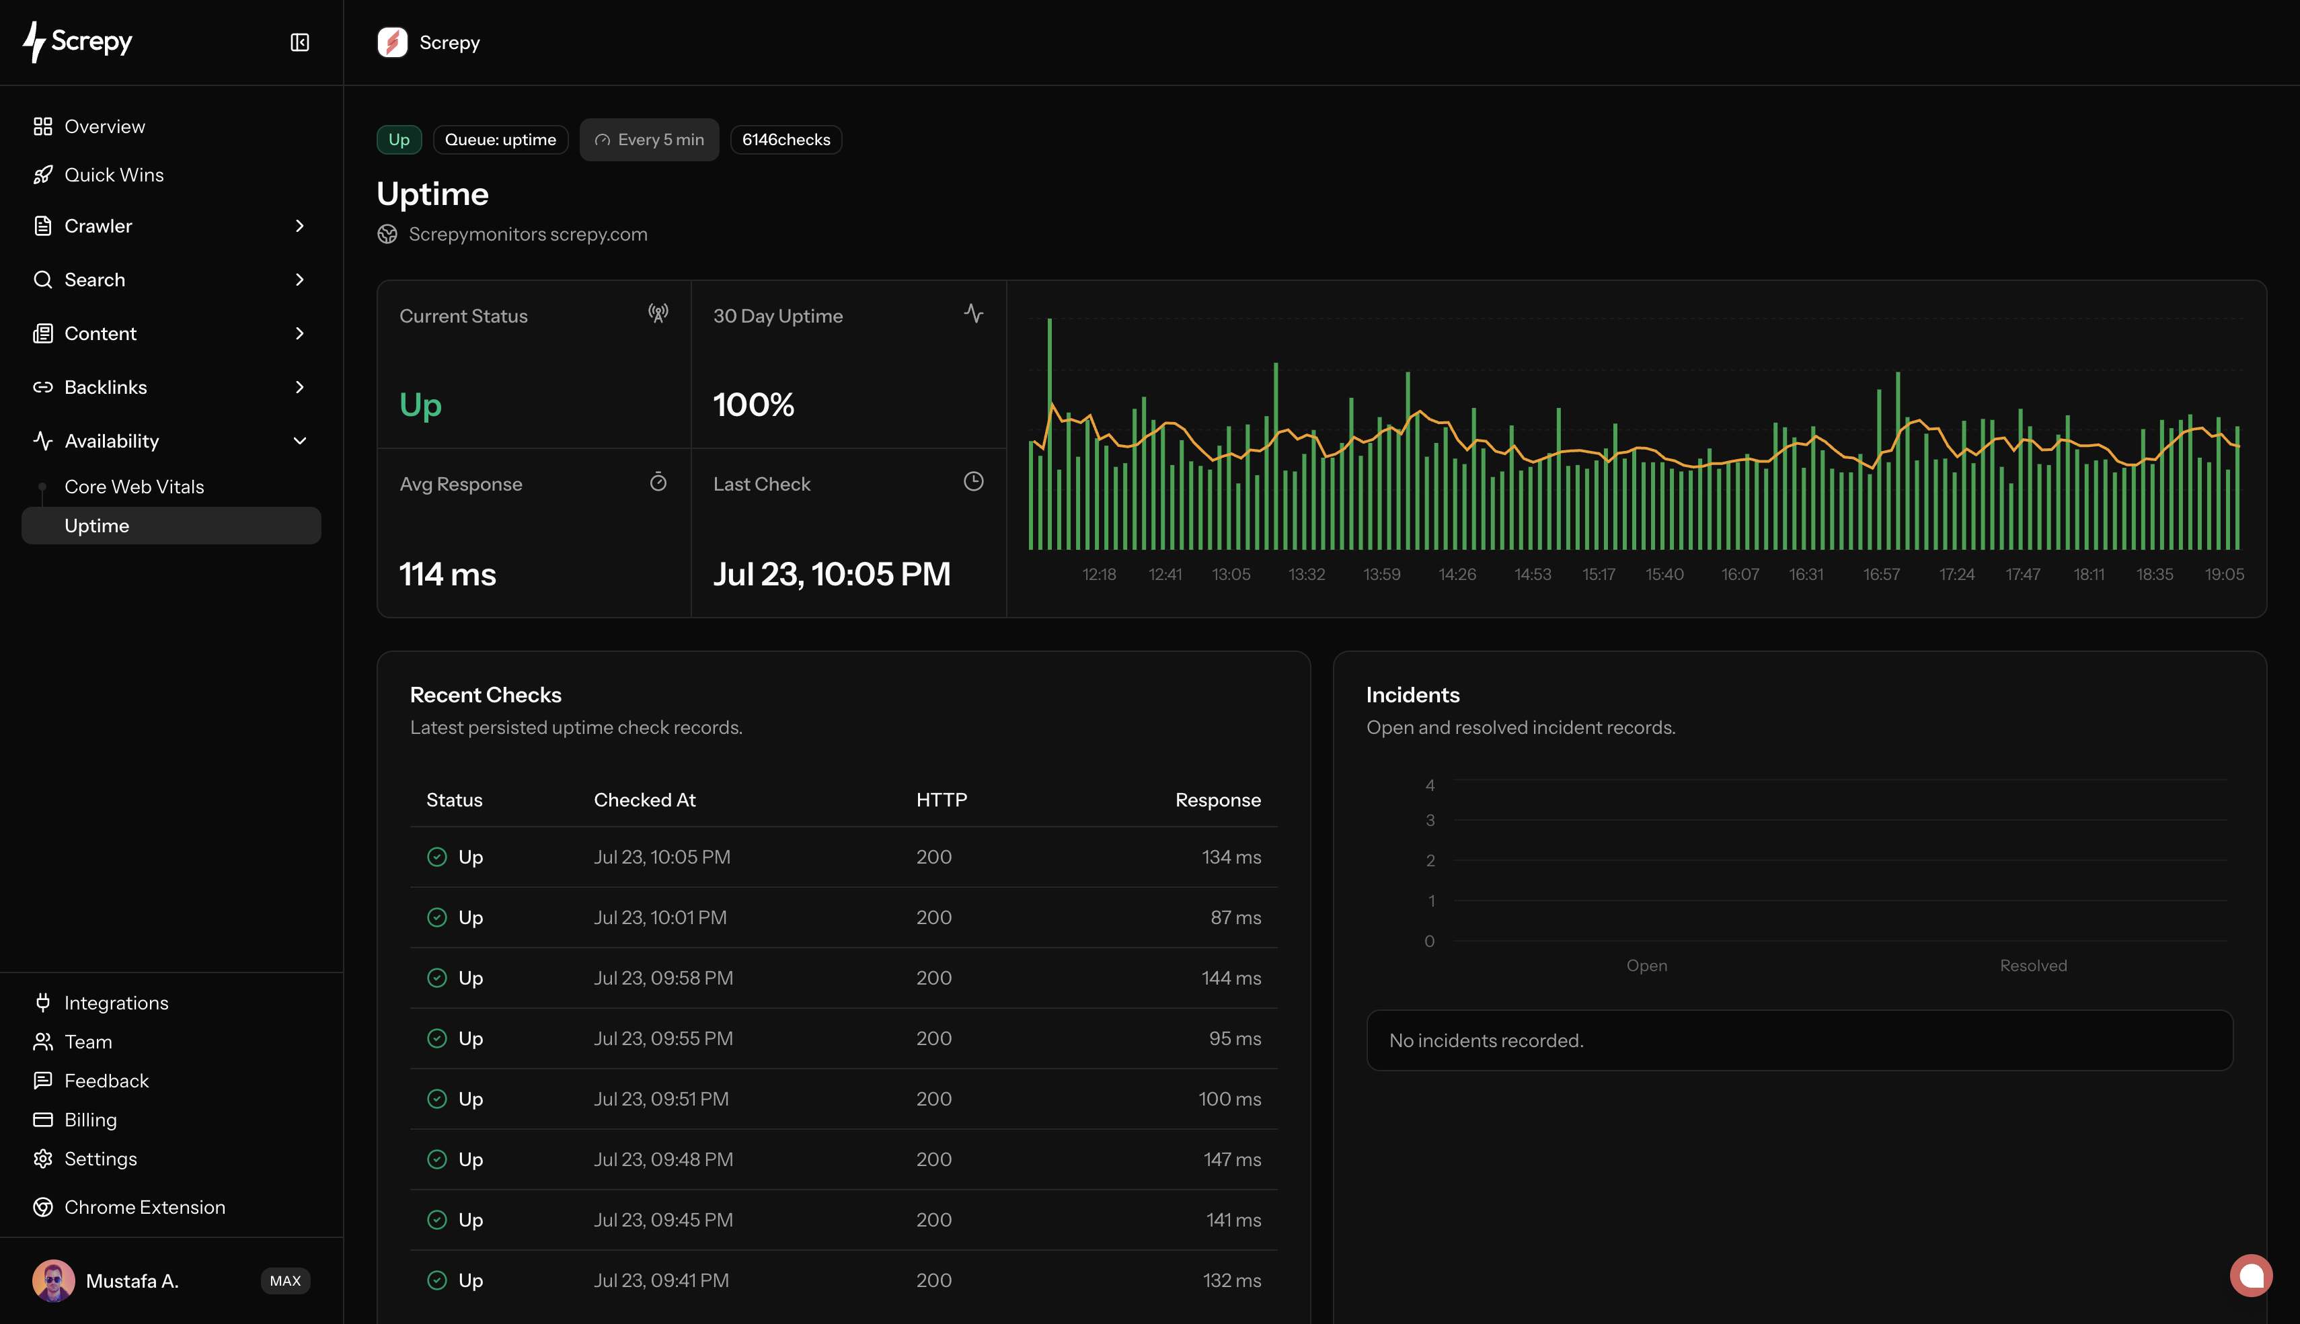
Task: Click the Availability pulse icon
Action: pyautogui.click(x=43, y=440)
